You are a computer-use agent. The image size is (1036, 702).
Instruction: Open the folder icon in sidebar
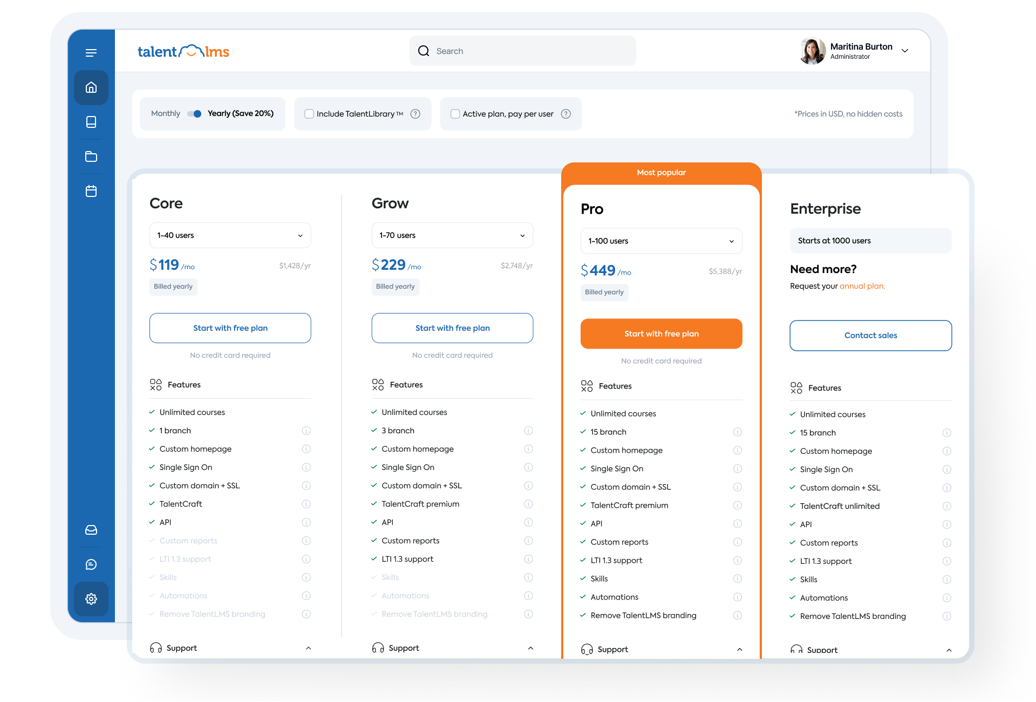[91, 156]
